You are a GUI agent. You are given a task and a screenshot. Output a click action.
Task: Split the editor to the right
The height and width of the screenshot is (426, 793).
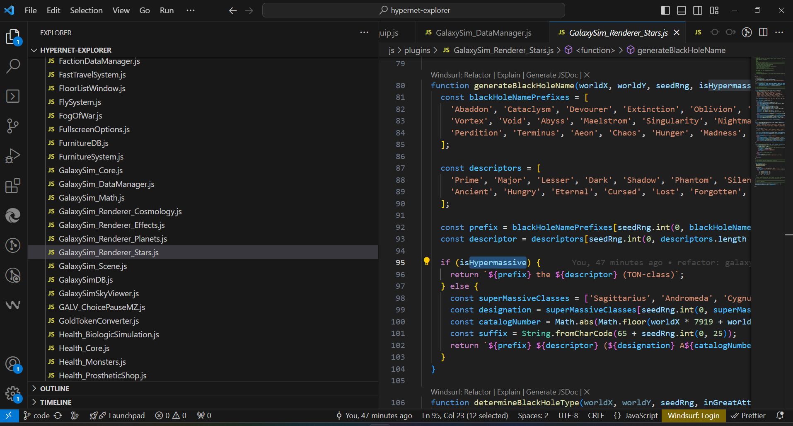click(x=763, y=32)
